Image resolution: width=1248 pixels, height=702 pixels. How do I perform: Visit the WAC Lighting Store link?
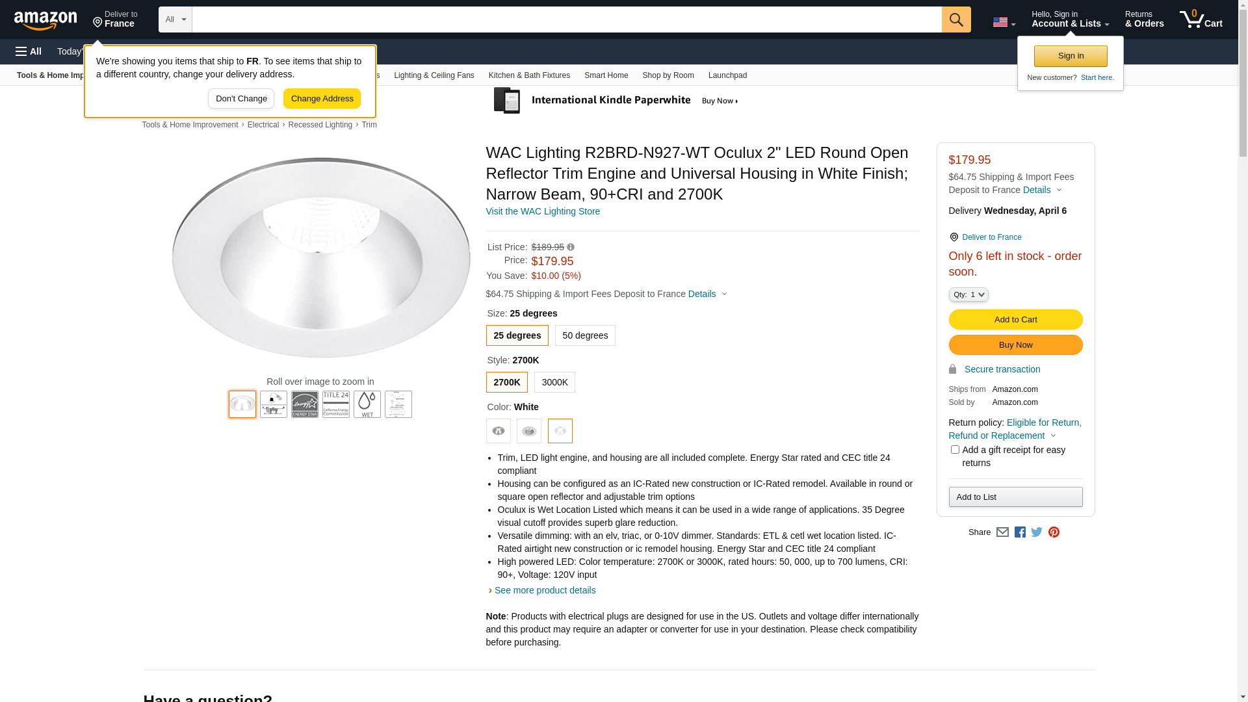coord(543,211)
